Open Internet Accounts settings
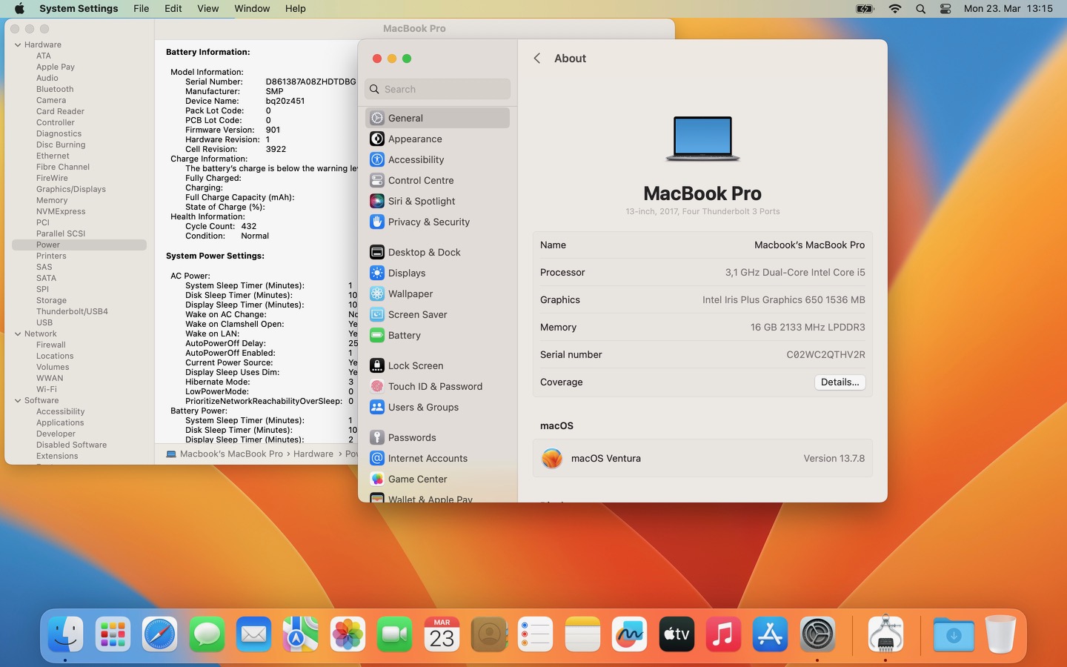Image resolution: width=1067 pixels, height=667 pixels. [428, 458]
